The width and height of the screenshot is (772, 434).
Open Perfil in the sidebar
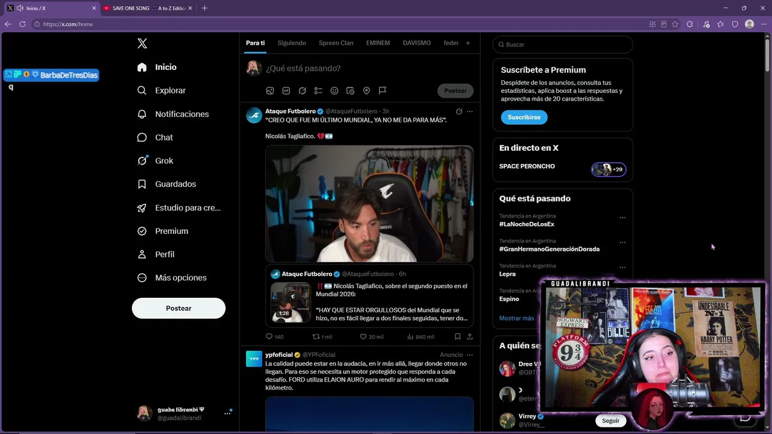coord(156,254)
